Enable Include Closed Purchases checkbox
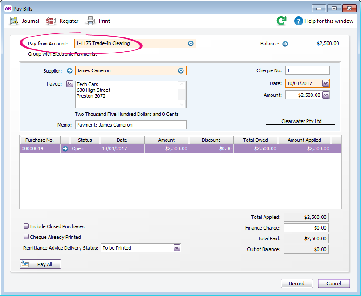This screenshot has height=296, width=361. click(26, 226)
